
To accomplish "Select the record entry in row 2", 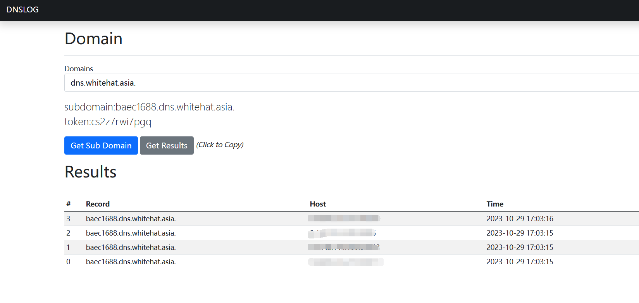I will pos(131,233).
